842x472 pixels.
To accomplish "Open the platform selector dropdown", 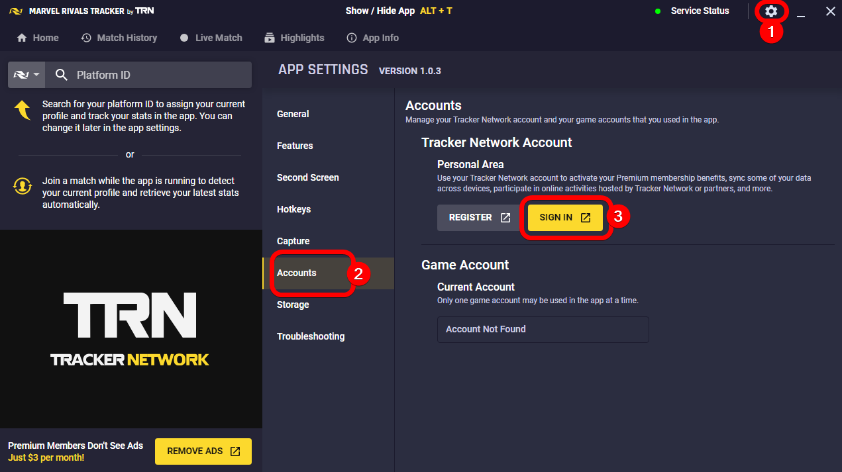I will point(26,75).
